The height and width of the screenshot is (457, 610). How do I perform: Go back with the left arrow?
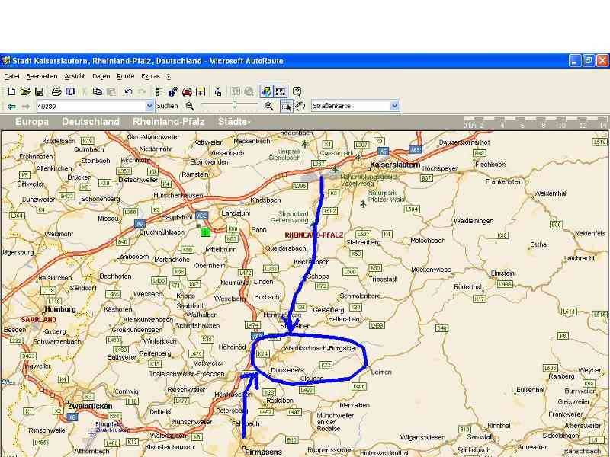11,106
